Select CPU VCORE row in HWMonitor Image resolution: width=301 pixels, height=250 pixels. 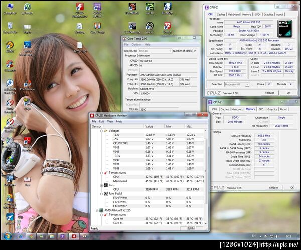tap(159, 143)
